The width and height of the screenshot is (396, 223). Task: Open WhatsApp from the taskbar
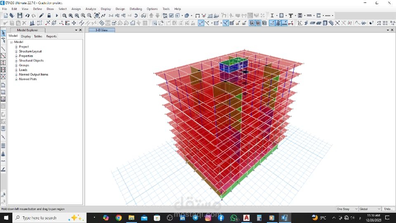[234, 218]
